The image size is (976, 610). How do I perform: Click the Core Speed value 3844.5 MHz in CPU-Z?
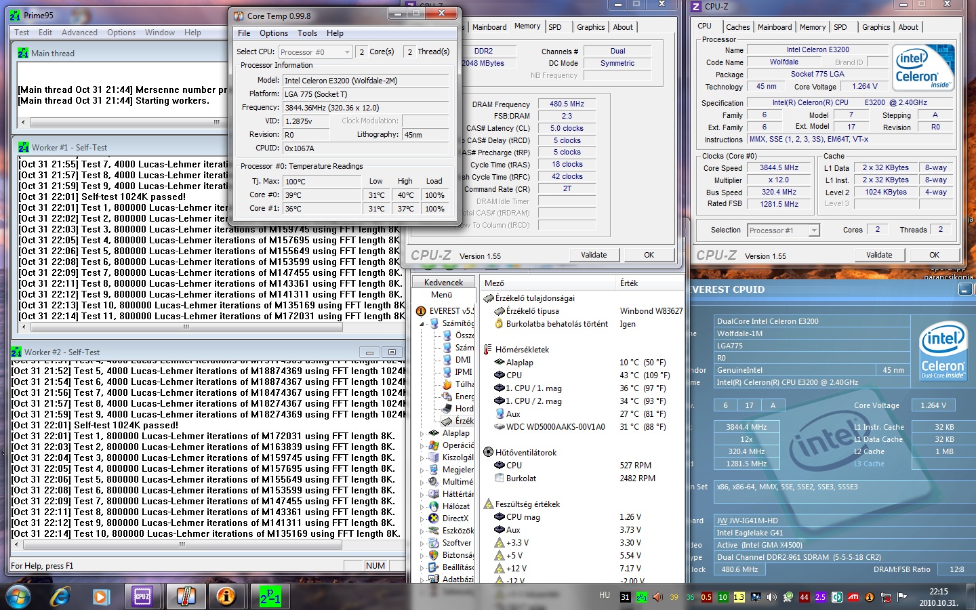pos(779,168)
